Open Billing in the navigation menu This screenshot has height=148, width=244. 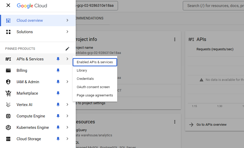tap(38, 71)
